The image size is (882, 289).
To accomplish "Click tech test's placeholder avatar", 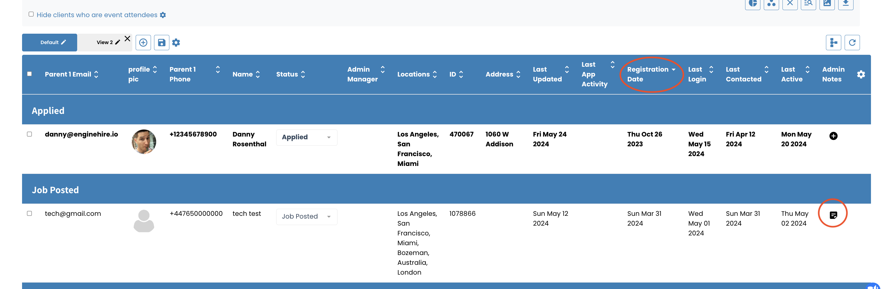I will 144,221.
